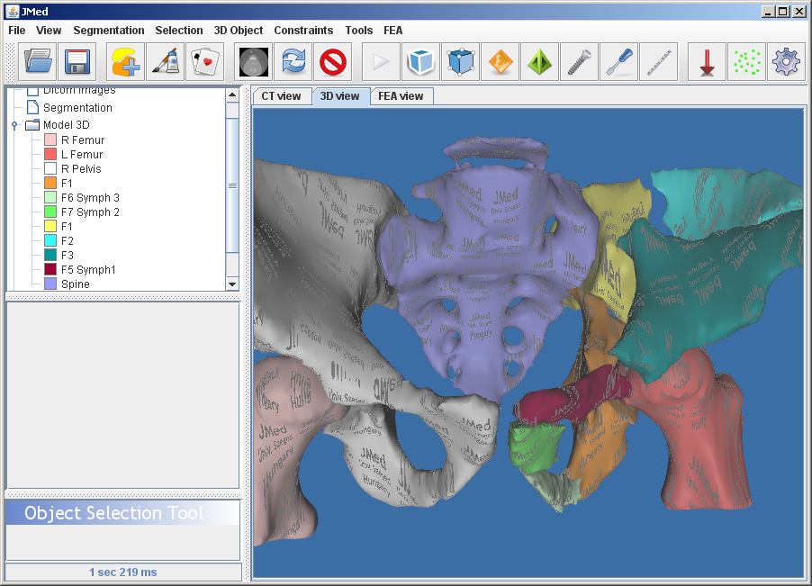Maximize the JMed window
The image size is (812, 586).
783,12
